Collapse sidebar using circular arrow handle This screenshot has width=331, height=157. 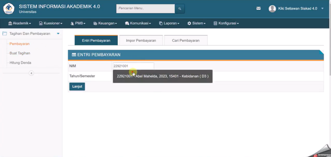(x=31, y=73)
